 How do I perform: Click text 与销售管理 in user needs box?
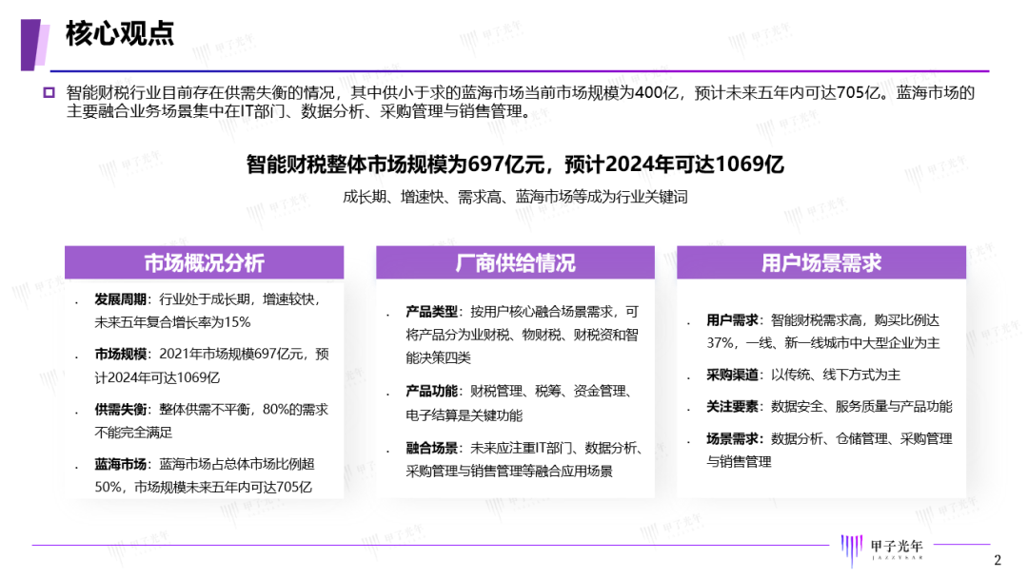pos(739,461)
